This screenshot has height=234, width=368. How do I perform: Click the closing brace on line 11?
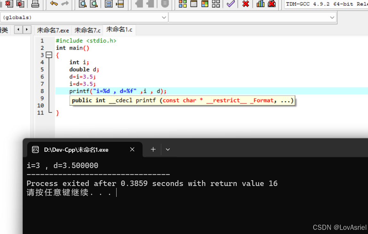click(58, 113)
